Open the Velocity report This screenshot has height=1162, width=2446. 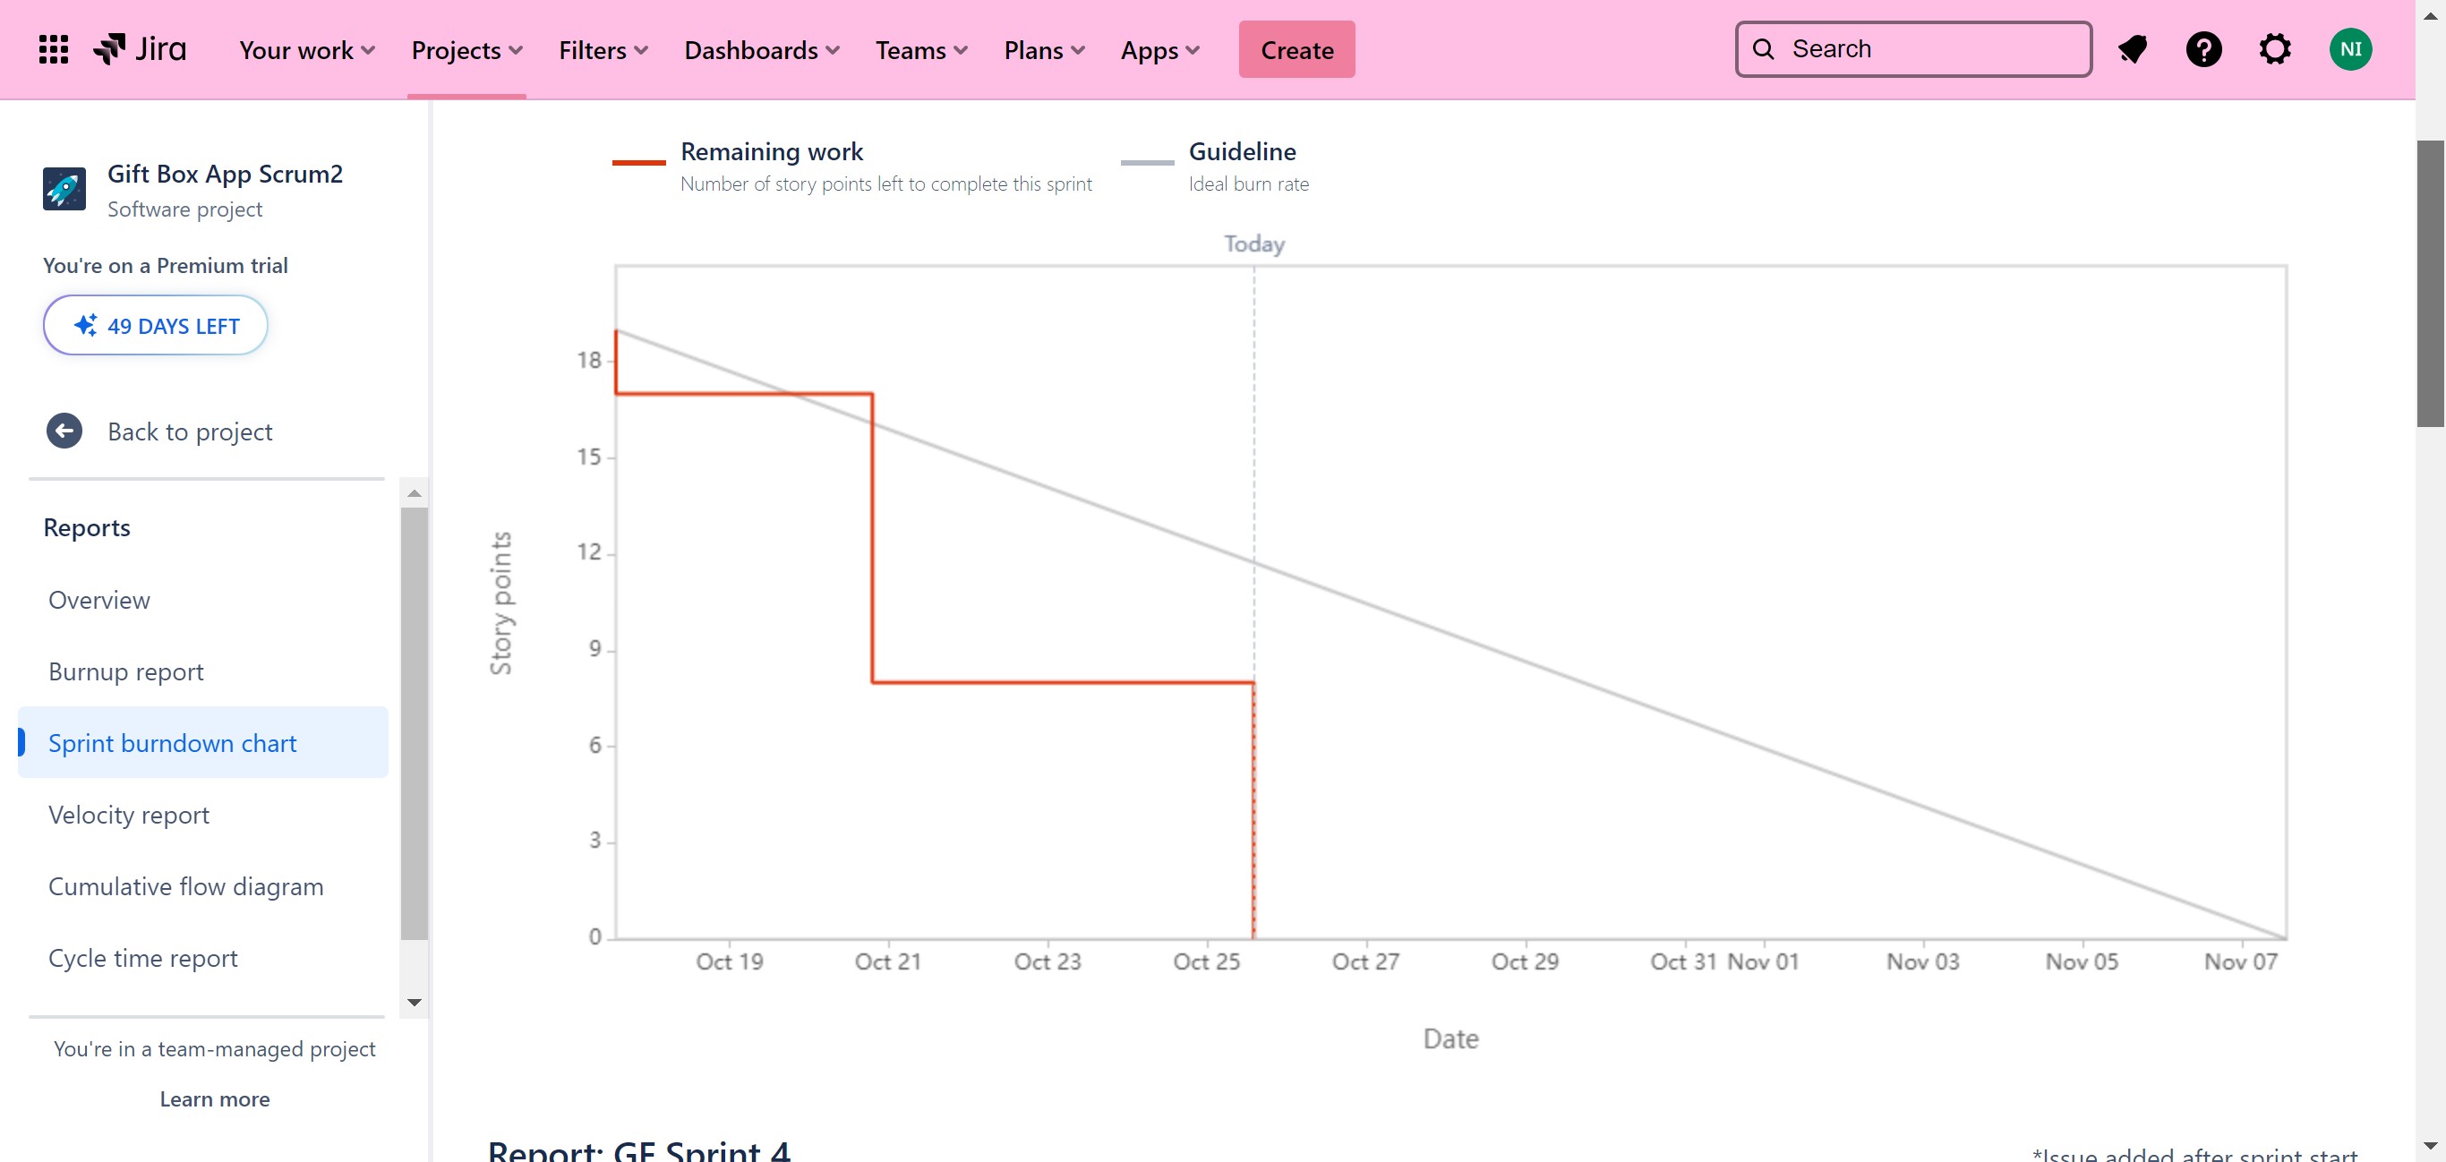click(129, 815)
